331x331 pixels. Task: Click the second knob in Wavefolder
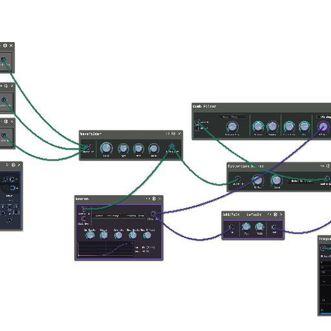coord(123,149)
